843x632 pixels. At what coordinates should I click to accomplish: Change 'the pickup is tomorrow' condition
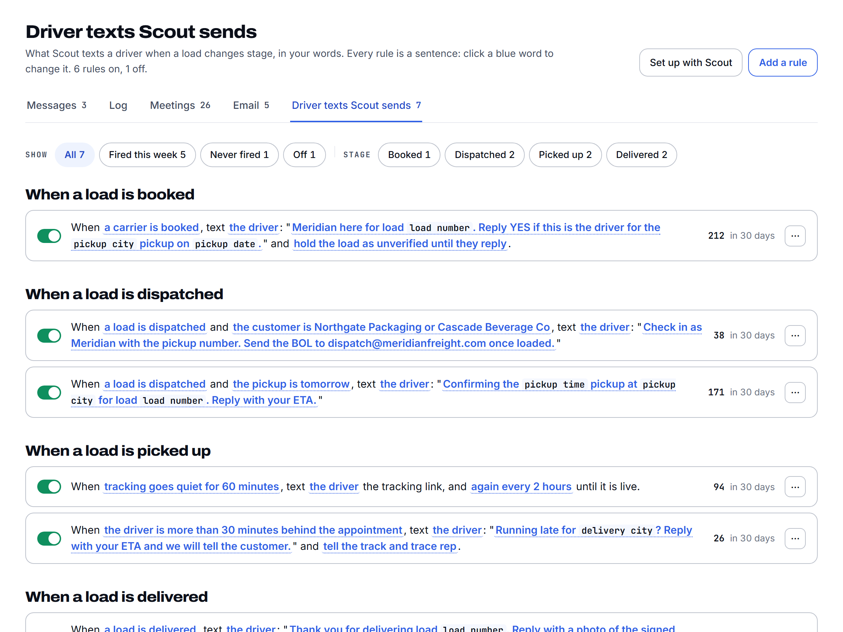pyautogui.click(x=291, y=384)
